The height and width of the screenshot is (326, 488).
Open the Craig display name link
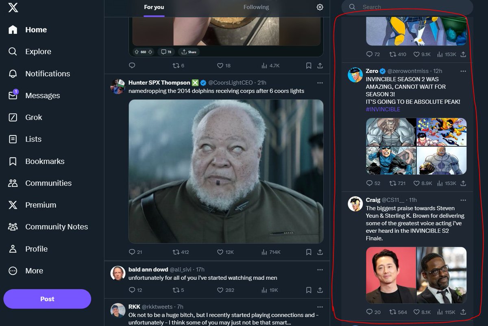pyautogui.click(x=373, y=200)
